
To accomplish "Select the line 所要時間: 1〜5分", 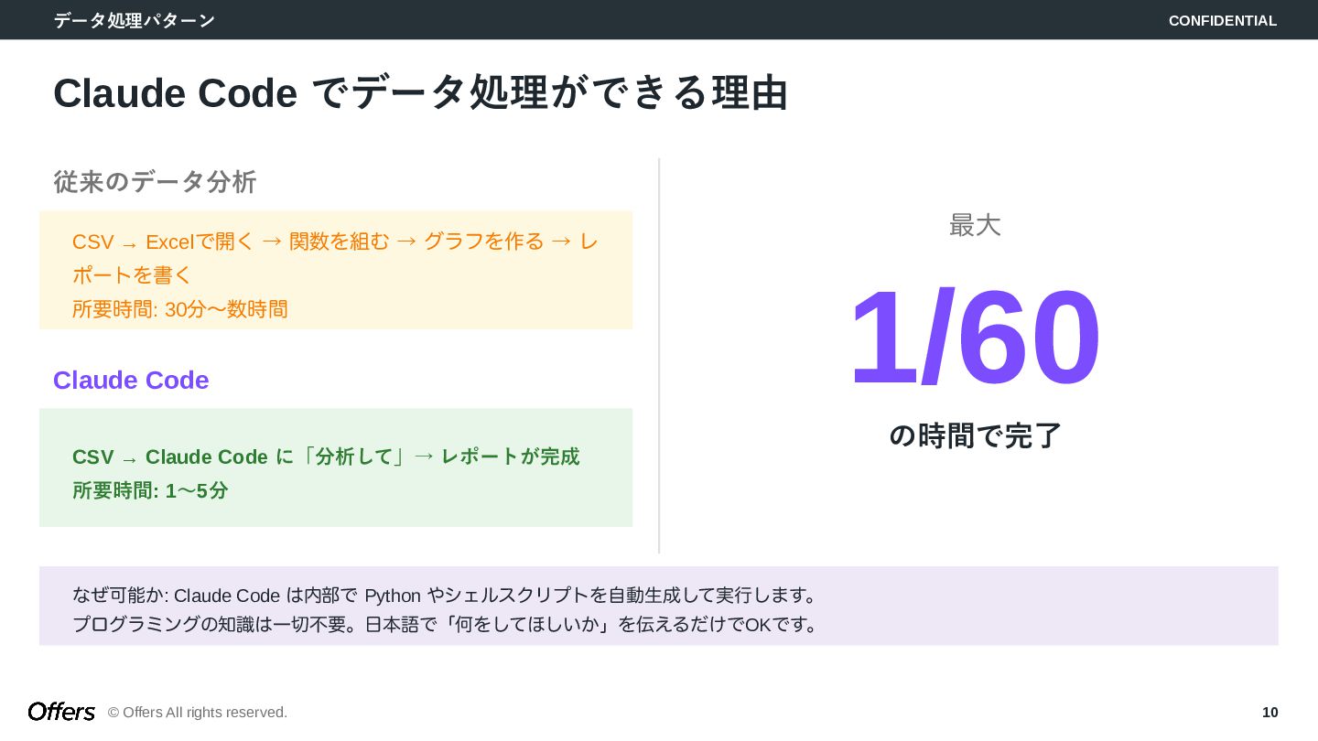I will pos(150,490).
